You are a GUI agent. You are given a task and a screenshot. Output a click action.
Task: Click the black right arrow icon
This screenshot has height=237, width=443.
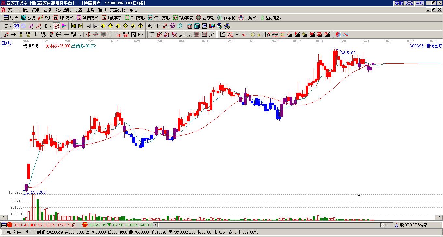click(95, 26)
